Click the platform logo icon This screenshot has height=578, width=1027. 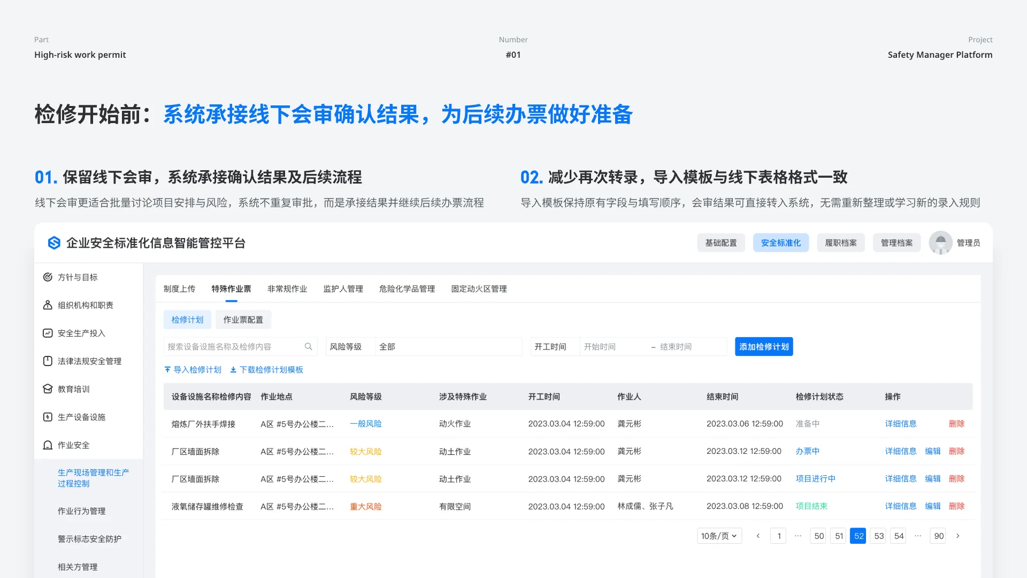tap(54, 243)
